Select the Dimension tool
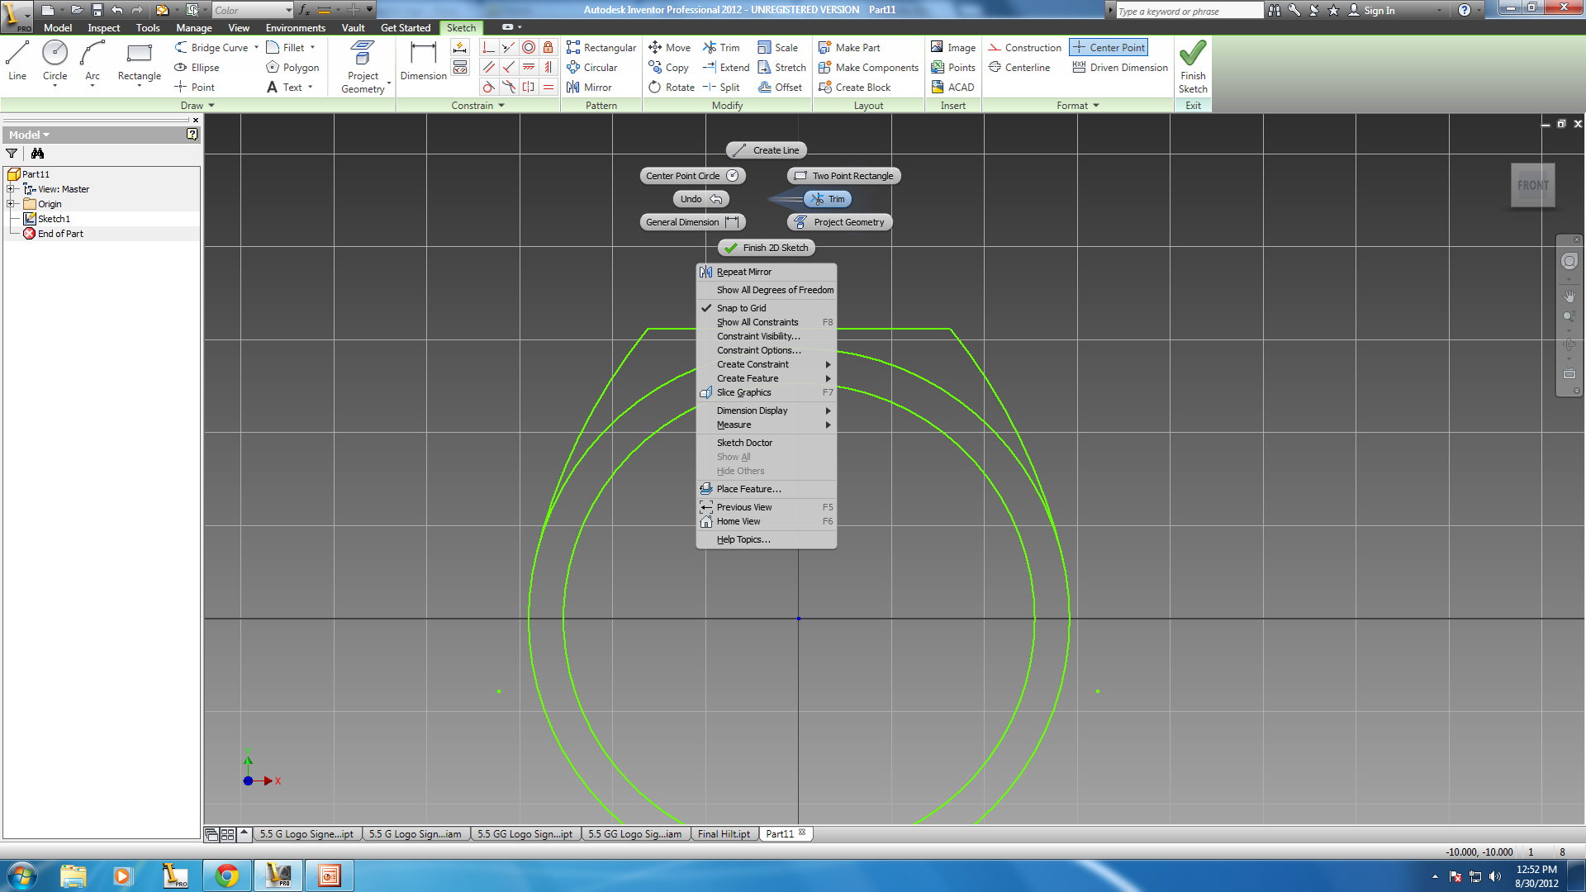Viewport: 1586px width, 892px height. (423, 60)
